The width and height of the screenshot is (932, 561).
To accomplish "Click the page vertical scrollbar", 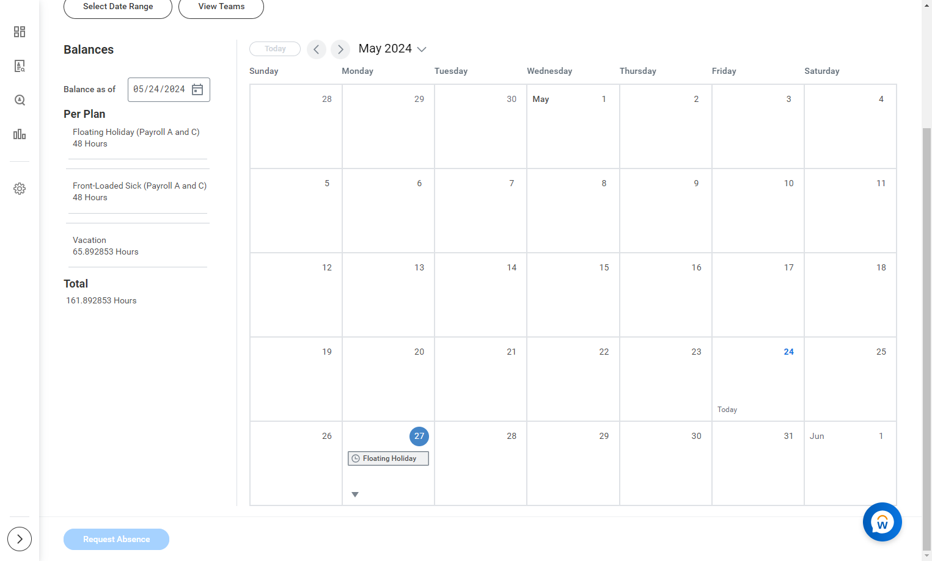I will pyautogui.click(x=926, y=339).
